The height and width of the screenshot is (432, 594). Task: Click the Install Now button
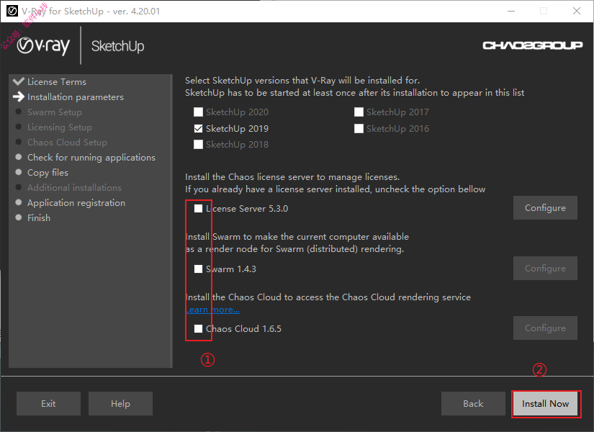[x=545, y=404]
